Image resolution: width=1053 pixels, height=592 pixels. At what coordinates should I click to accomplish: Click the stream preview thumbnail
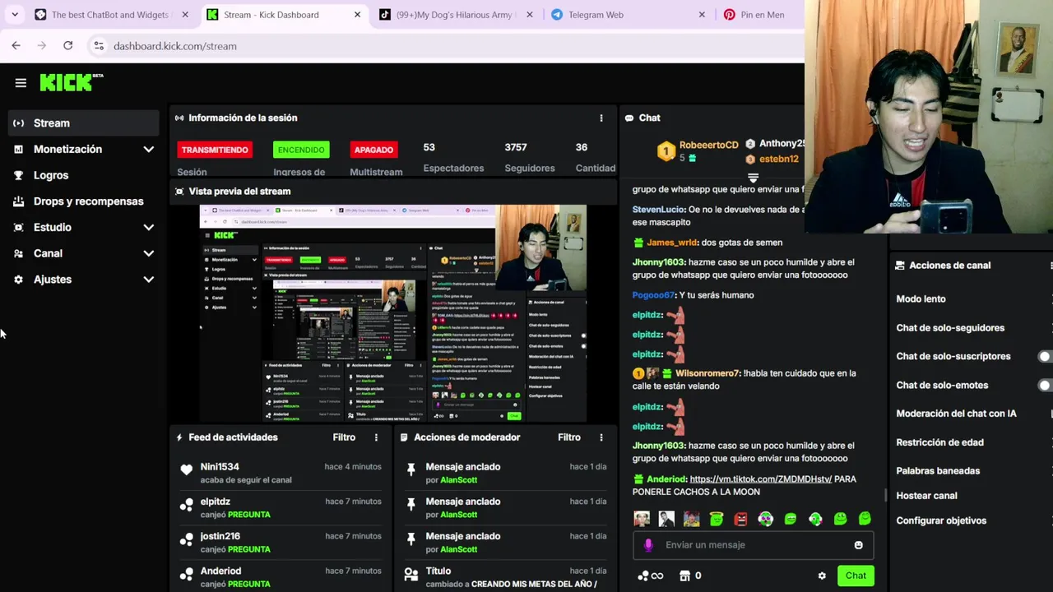(393, 313)
